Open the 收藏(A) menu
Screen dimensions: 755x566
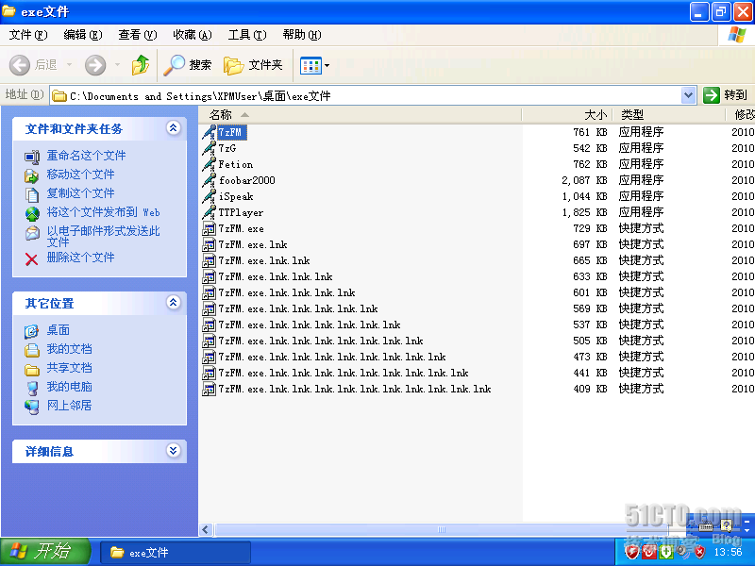pos(193,35)
